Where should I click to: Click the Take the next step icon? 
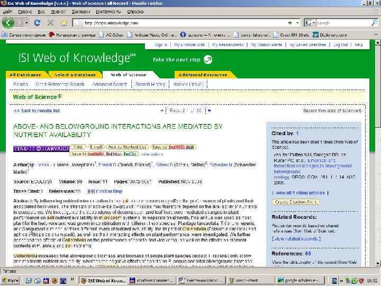pyautogui.click(x=208, y=59)
